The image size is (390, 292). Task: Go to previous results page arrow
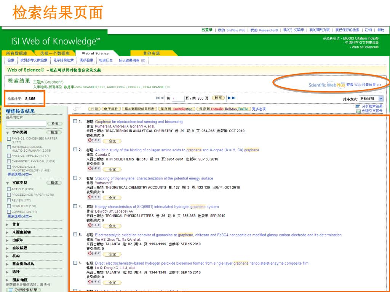162,98
